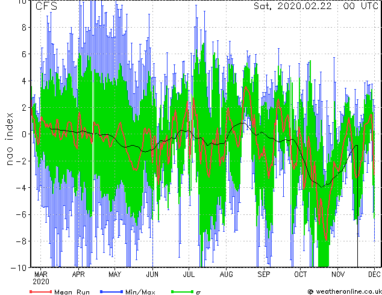Click the black vertical marker line in November
The height and width of the screenshot is (295, 382).
[357, 206]
